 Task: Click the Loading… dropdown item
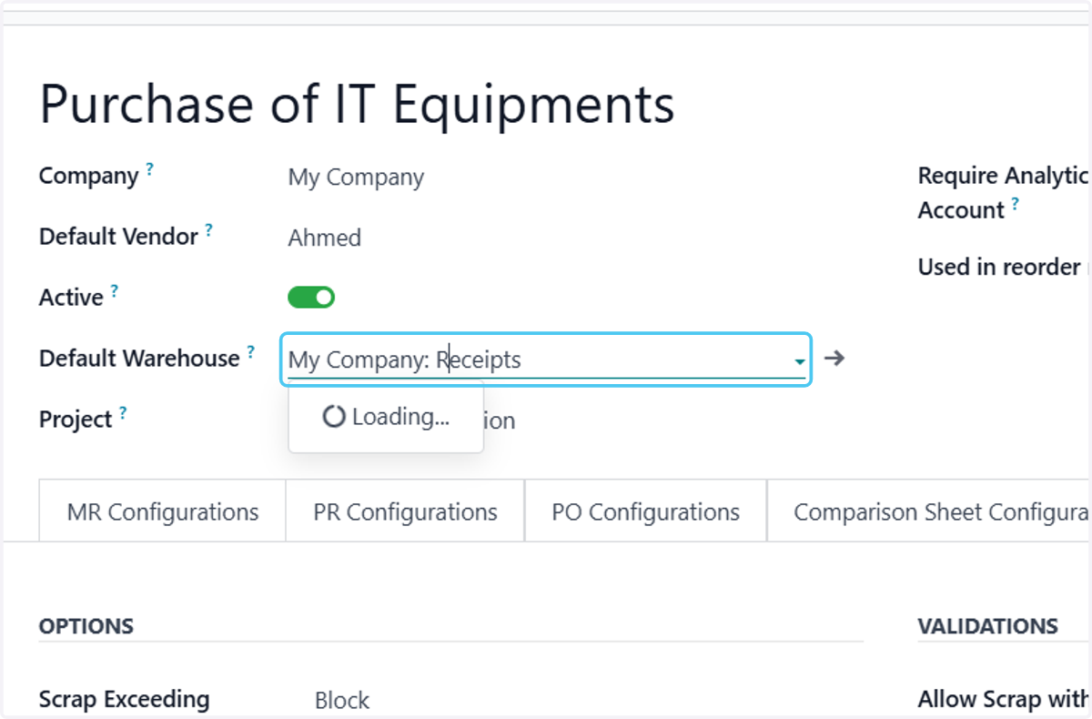(x=386, y=417)
